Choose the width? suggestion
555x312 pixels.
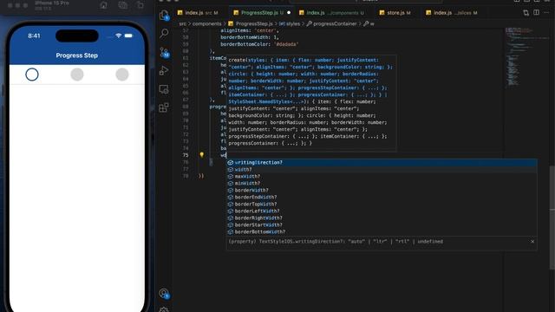click(x=382, y=170)
